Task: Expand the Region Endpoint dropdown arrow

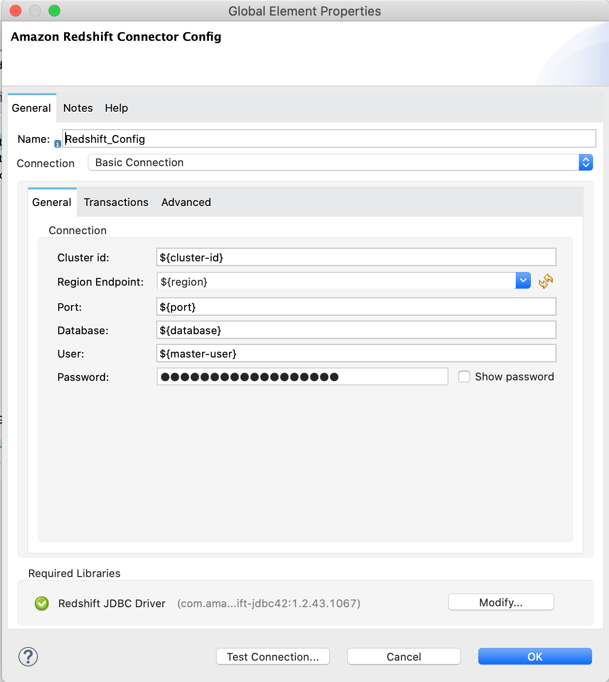Action: pos(523,280)
